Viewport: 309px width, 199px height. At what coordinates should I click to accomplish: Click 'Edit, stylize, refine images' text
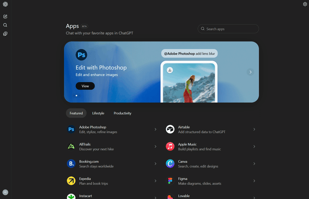(x=98, y=132)
